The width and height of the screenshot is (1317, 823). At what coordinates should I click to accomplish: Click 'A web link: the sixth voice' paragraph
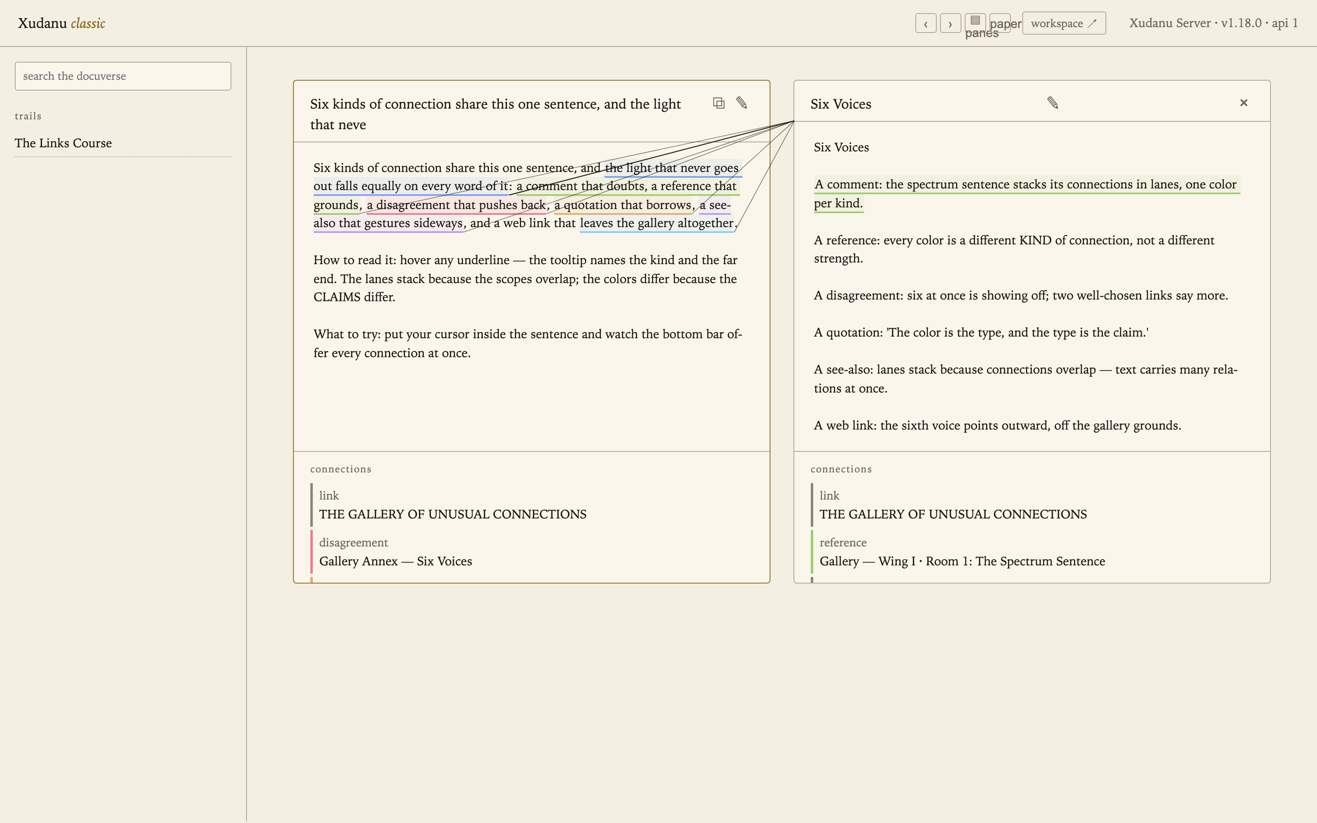click(998, 425)
